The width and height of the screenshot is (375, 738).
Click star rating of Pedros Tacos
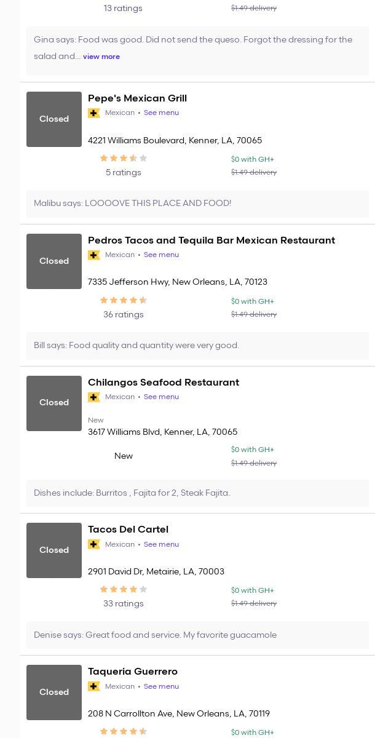pos(124,301)
